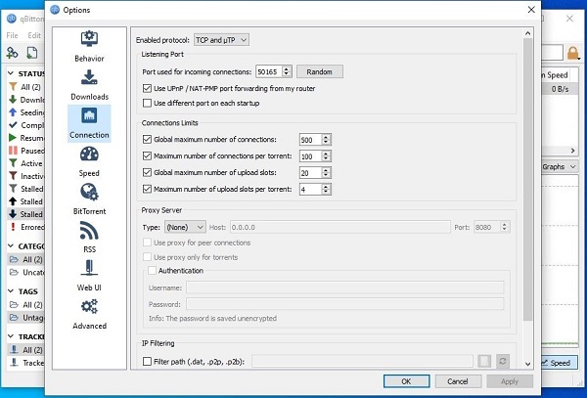Viewport: 587px width, 398px height.
Task: Click the add torrent file icon in main window
Action: pyautogui.click(x=32, y=53)
